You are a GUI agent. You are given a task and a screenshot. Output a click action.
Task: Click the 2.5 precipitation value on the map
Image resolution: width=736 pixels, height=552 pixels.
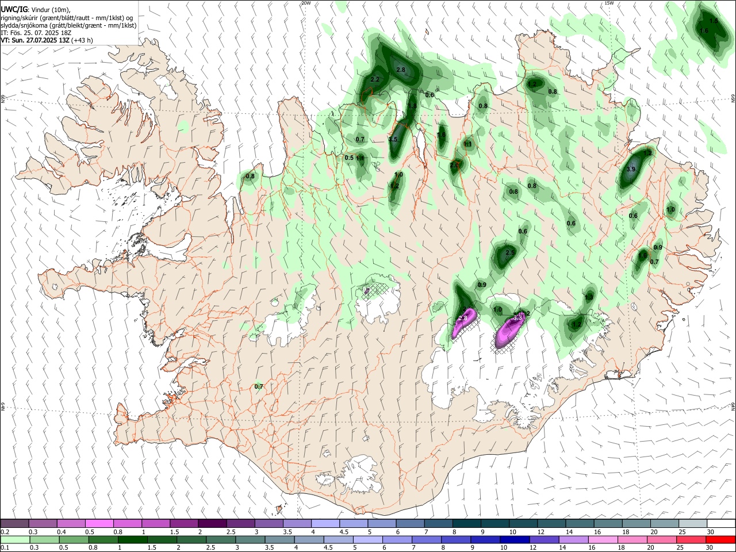coord(509,252)
